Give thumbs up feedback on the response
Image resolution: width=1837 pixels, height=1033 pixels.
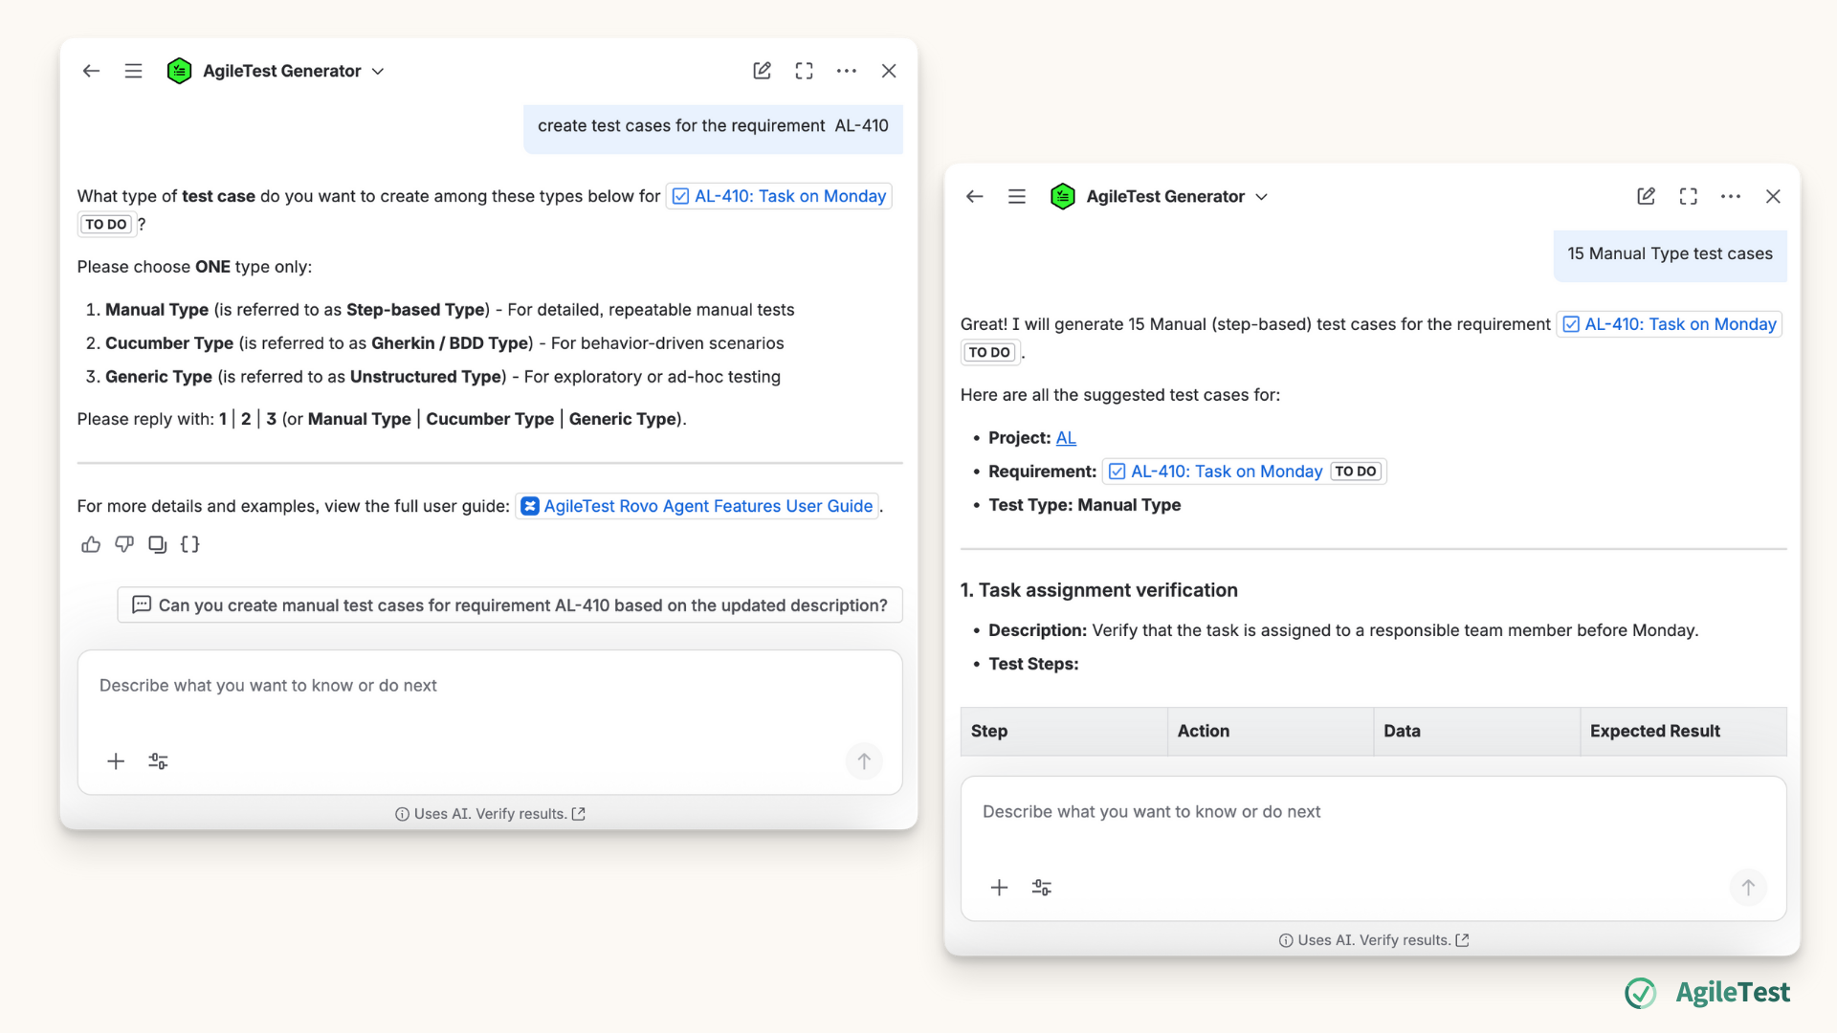90,544
